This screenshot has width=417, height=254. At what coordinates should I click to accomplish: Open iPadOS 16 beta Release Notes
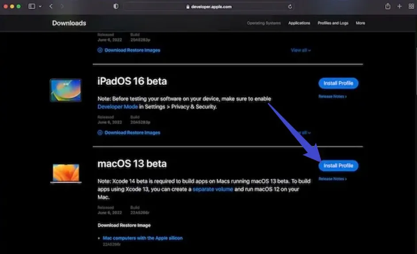coord(333,96)
